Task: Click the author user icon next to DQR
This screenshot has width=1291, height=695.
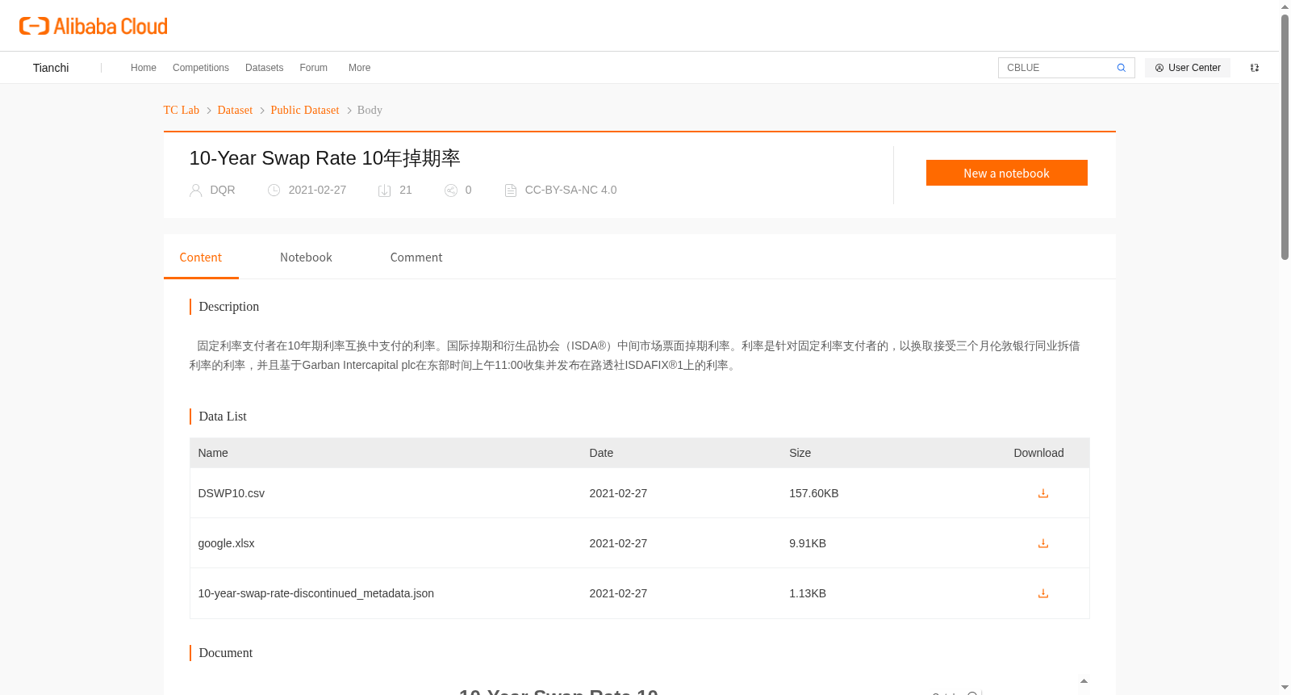Action: click(x=195, y=190)
